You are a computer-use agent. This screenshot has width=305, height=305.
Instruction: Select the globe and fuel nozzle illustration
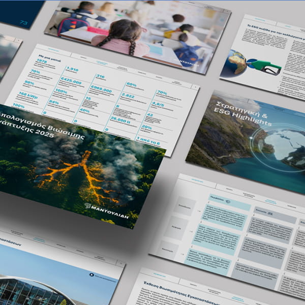(252, 64)
